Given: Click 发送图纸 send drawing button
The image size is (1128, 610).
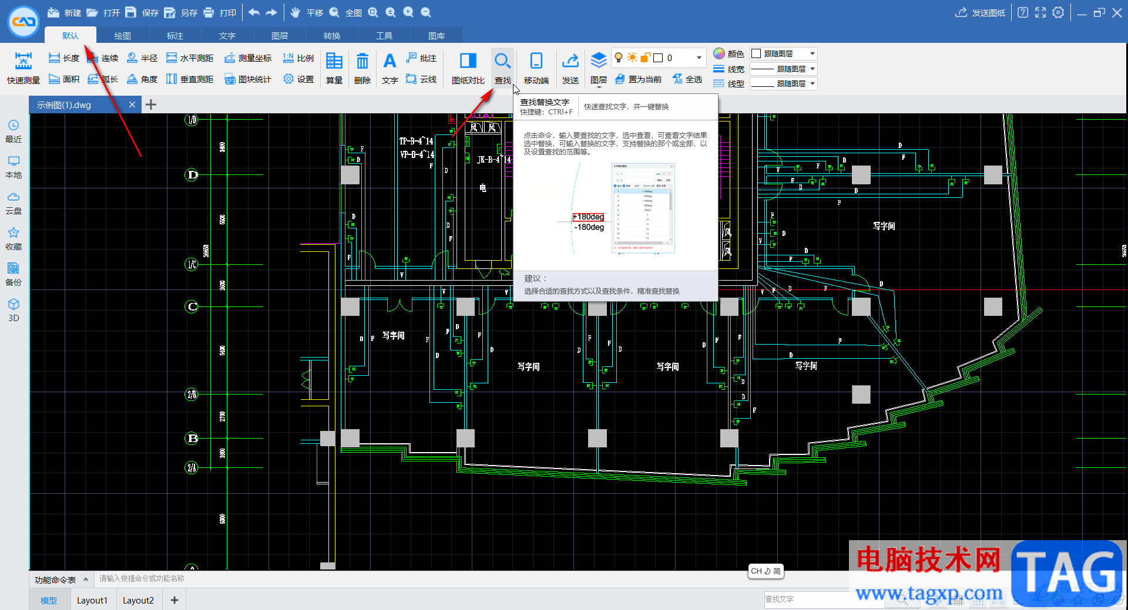Looking at the screenshot, I should [x=981, y=12].
